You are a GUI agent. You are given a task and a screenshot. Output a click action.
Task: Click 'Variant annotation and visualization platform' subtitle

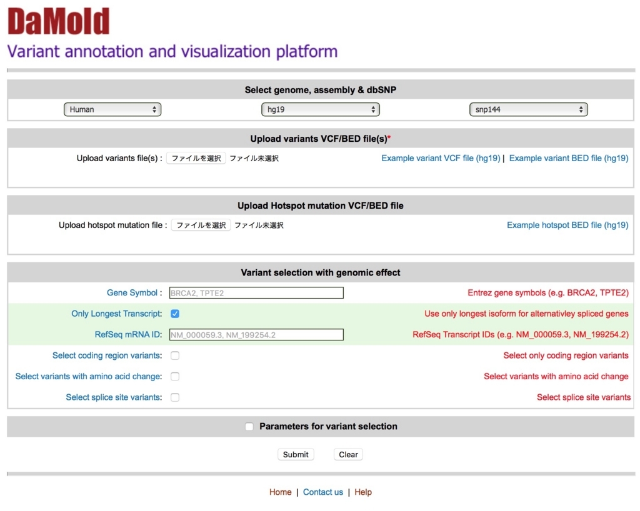point(172,51)
